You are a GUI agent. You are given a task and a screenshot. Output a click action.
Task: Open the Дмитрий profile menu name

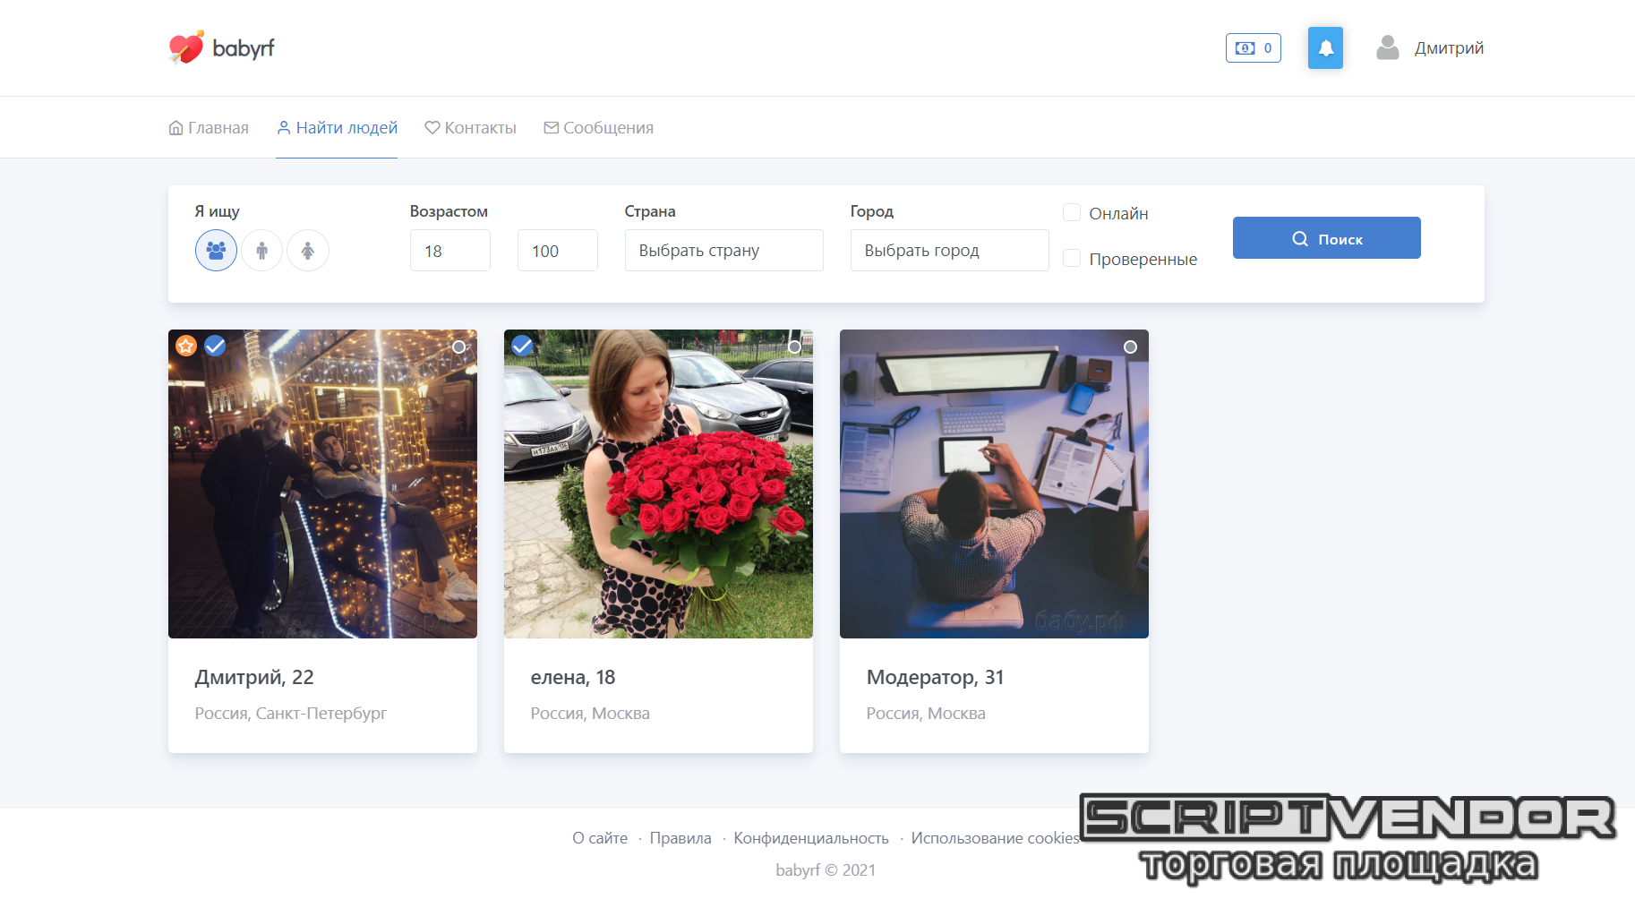coord(1449,48)
